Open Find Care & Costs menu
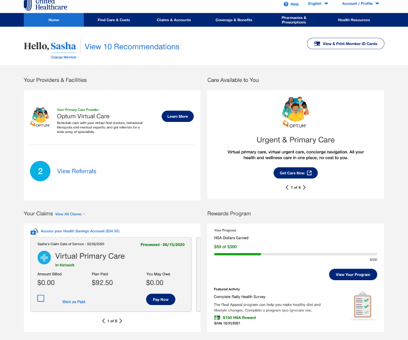The height and width of the screenshot is (340, 408). [114, 20]
